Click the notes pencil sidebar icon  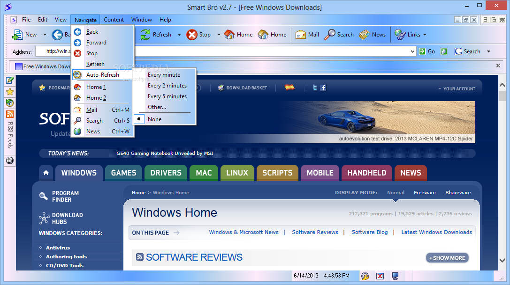tap(10, 80)
